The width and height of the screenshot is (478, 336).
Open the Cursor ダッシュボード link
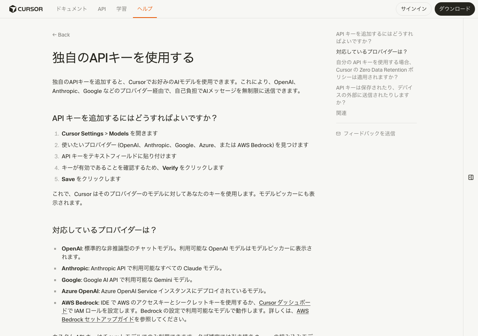[285, 303]
